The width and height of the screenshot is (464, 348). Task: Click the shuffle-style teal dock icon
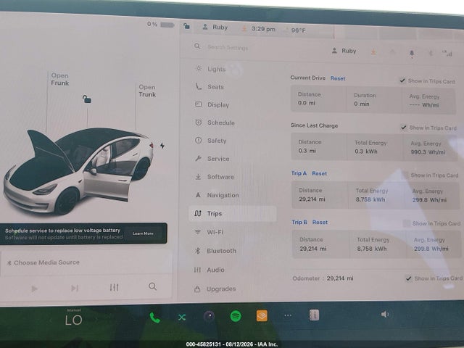coord(182,318)
